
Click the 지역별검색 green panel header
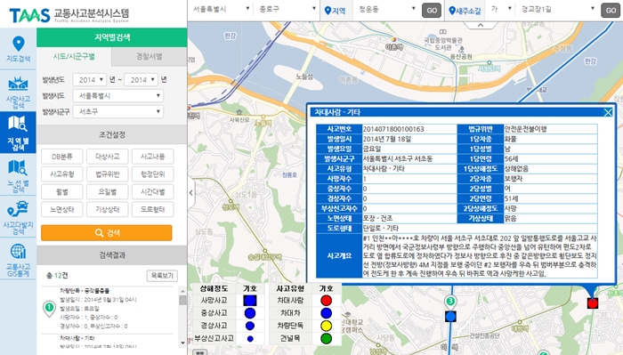tap(112, 37)
